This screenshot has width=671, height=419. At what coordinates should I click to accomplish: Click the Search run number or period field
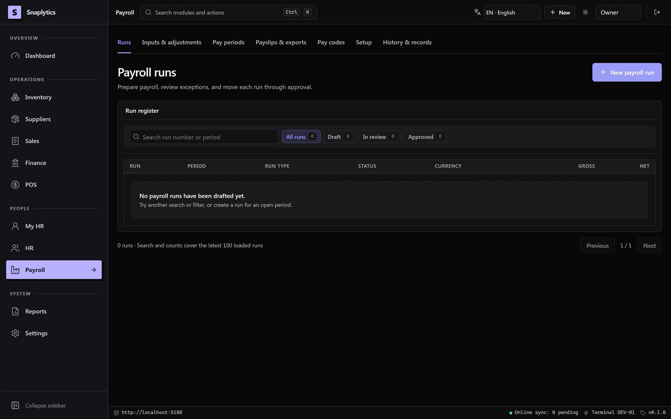pos(204,137)
